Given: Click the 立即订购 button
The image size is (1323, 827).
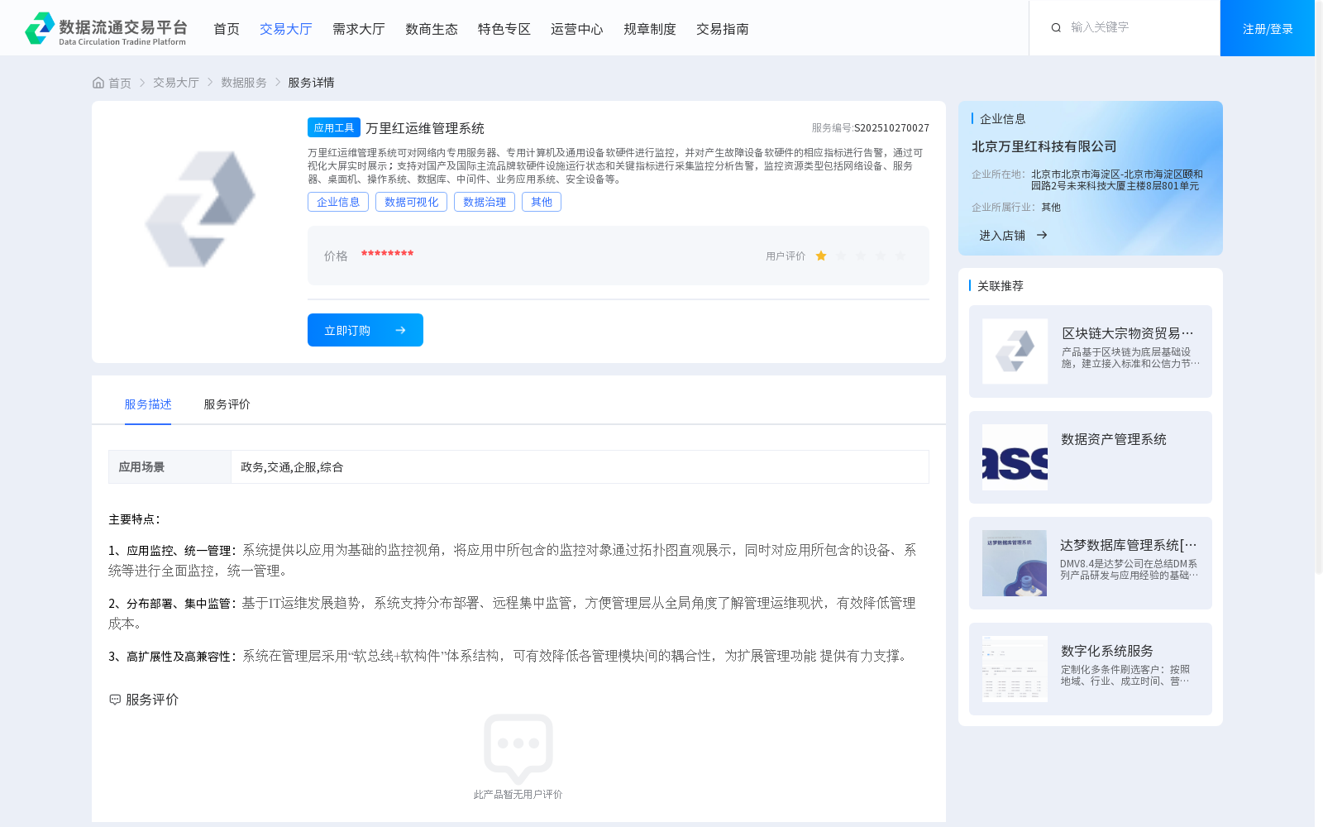Looking at the screenshot, I should 365,330.
